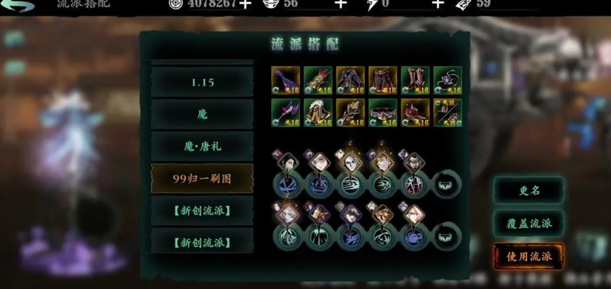Add coins with plus beside 4078267

point(245,4)
